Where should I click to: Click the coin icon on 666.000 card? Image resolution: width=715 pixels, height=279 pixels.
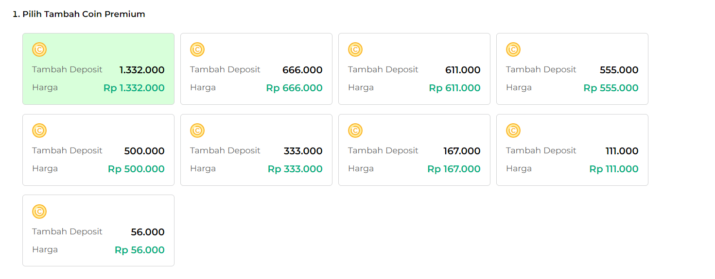pyautogui.click(x=197, y=49)
